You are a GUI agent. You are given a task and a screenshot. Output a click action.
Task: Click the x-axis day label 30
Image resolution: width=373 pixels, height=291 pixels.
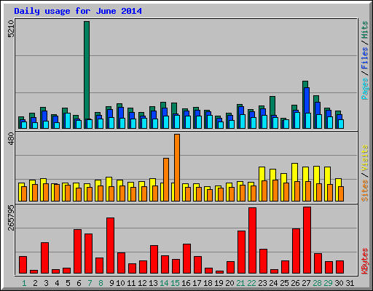click(x=339, y=283)
